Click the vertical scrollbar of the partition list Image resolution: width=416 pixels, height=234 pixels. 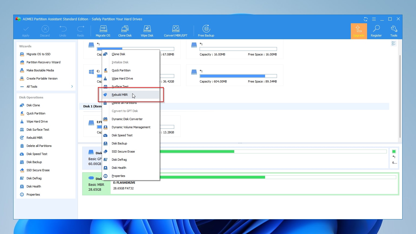(x=400, y=96)
